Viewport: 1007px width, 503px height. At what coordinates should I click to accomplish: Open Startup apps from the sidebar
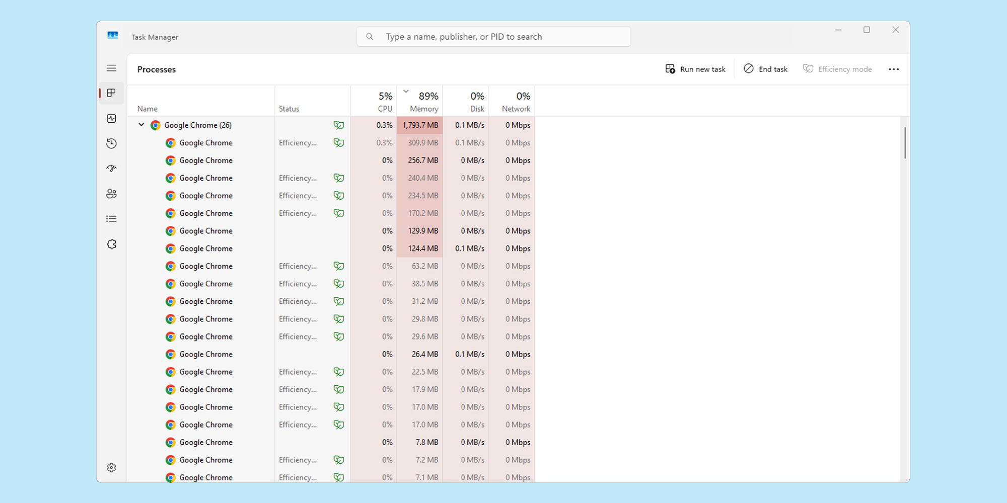coord(111,168)
